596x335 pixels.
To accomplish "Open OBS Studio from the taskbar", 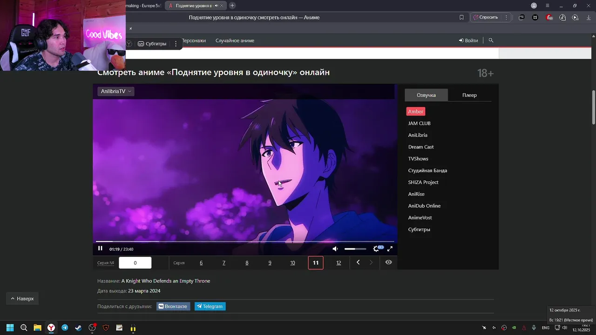I will [x=92, y=328].
